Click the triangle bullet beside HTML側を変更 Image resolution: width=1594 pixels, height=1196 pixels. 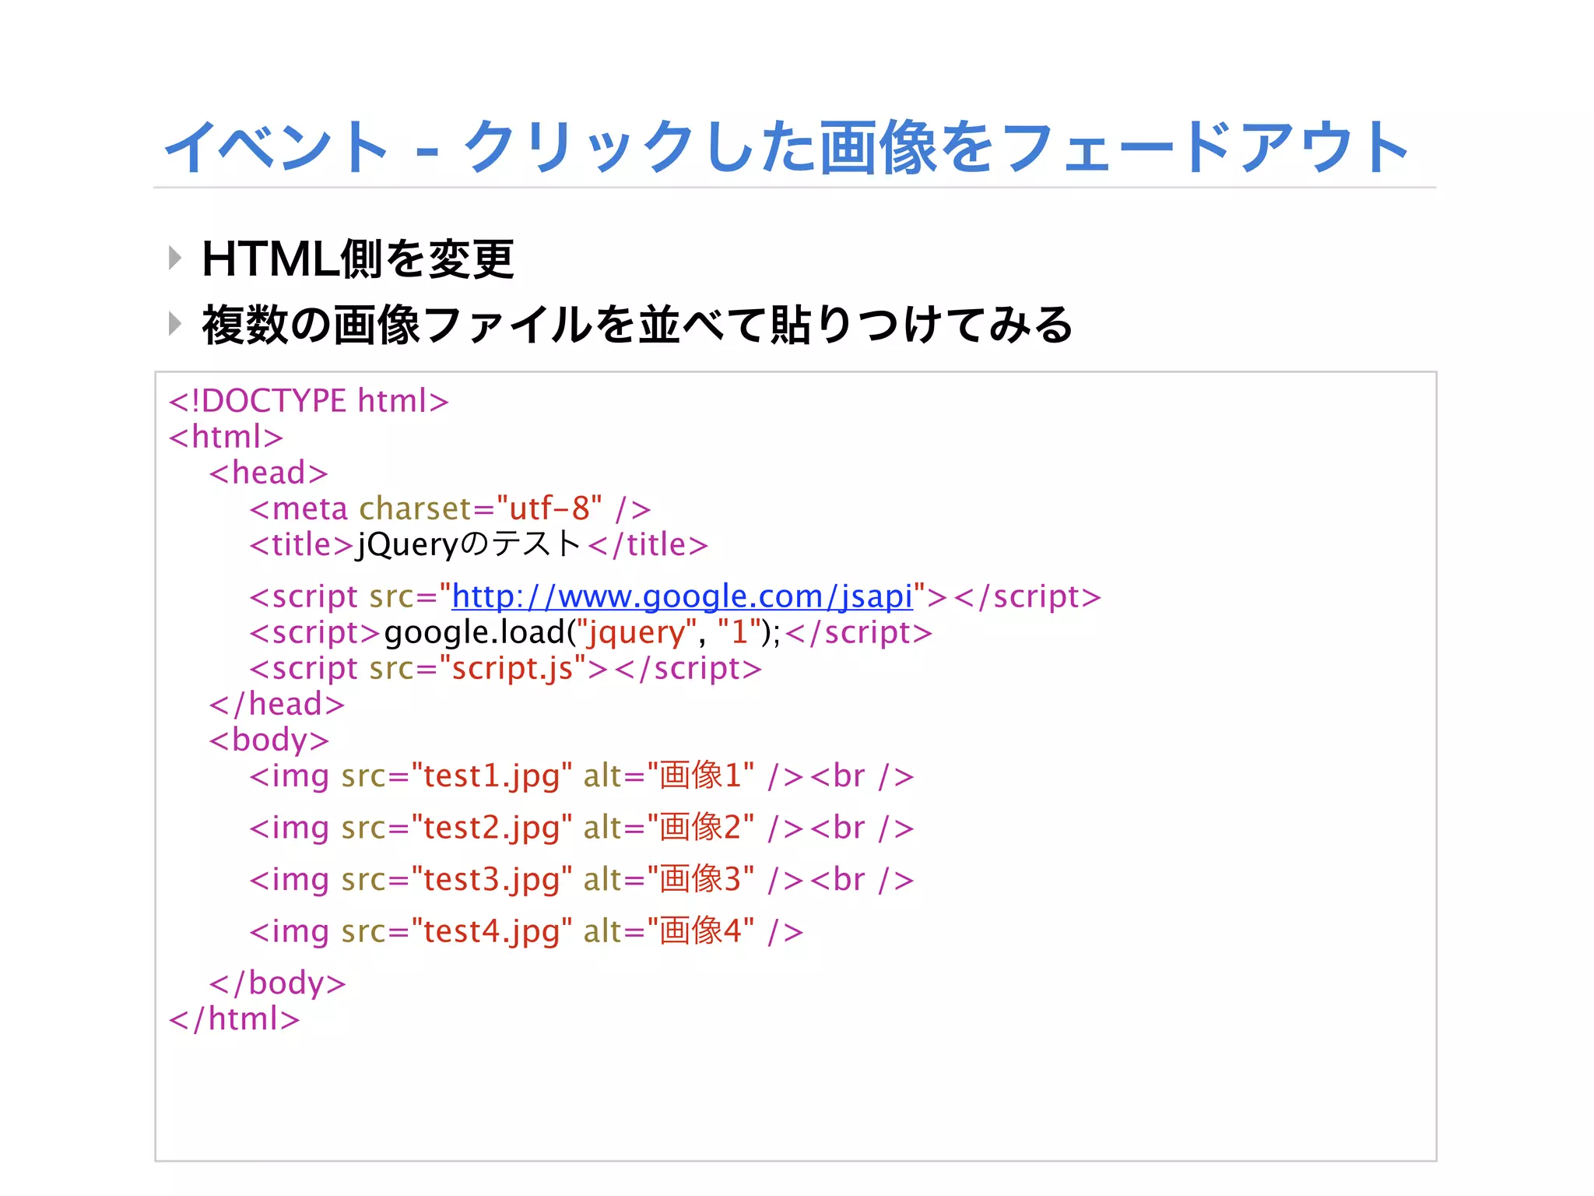tap(175, 258)
